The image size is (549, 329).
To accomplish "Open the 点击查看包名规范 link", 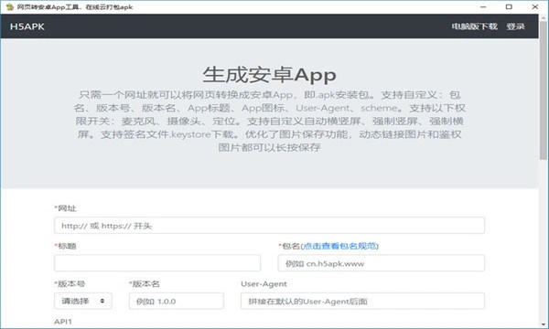I will [340, 246].
